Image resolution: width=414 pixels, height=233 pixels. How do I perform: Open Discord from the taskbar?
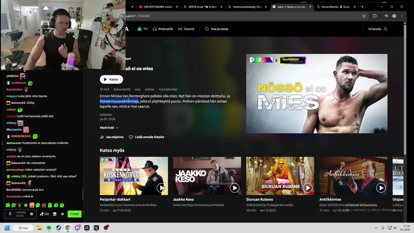(77, 228)
